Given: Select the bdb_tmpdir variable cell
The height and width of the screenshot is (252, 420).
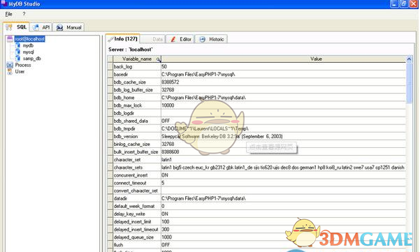Looking at the screenshot, I should [137, 128].
